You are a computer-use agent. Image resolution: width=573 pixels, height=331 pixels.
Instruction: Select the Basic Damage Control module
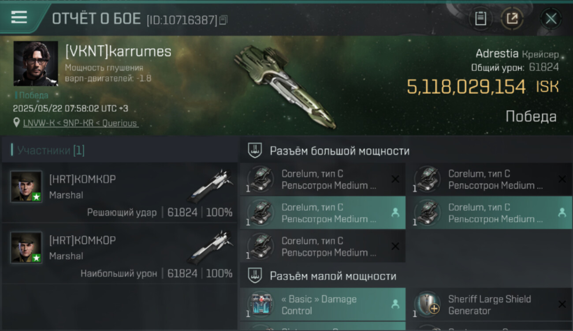click(323, 305)
